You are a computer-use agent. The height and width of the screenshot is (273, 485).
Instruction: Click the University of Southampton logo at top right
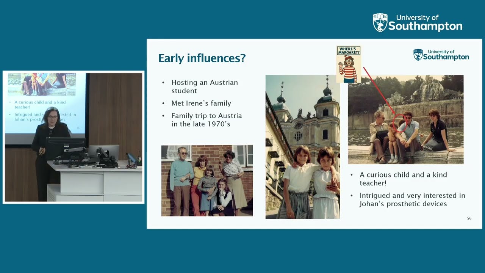coord(418,22)
